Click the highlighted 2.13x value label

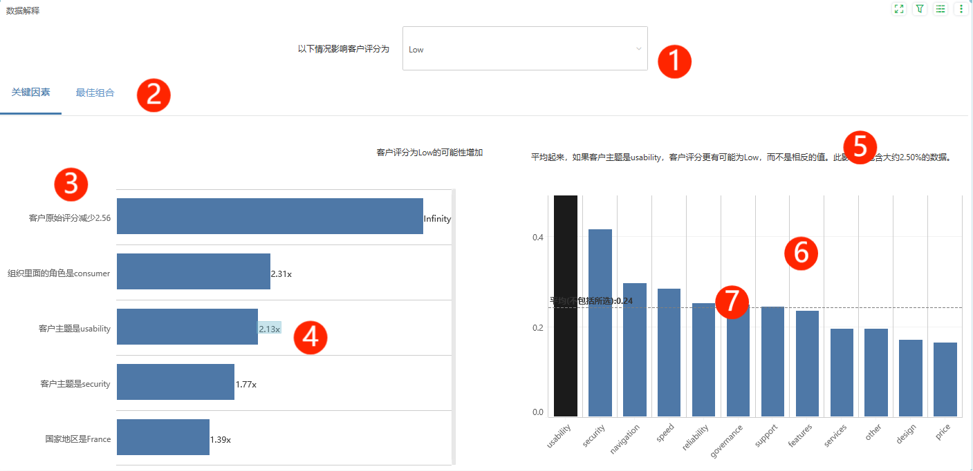point(270,329)
